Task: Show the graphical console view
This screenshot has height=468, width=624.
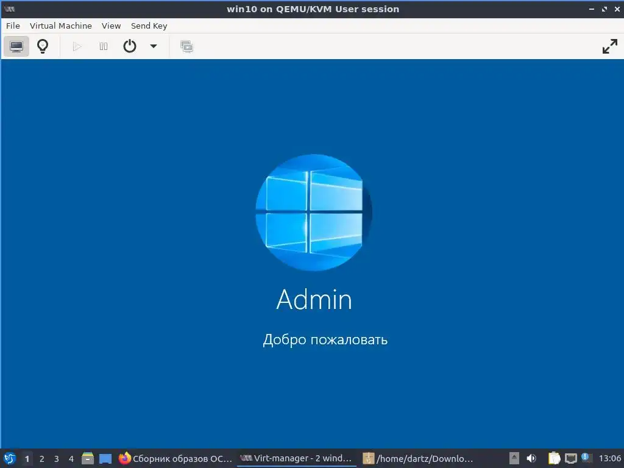Action: pyautogui.click(x=16, y=46)
